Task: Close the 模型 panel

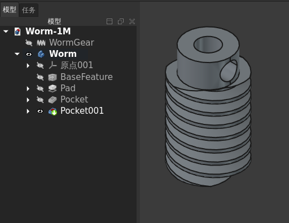Action: [x=132, y=21]
